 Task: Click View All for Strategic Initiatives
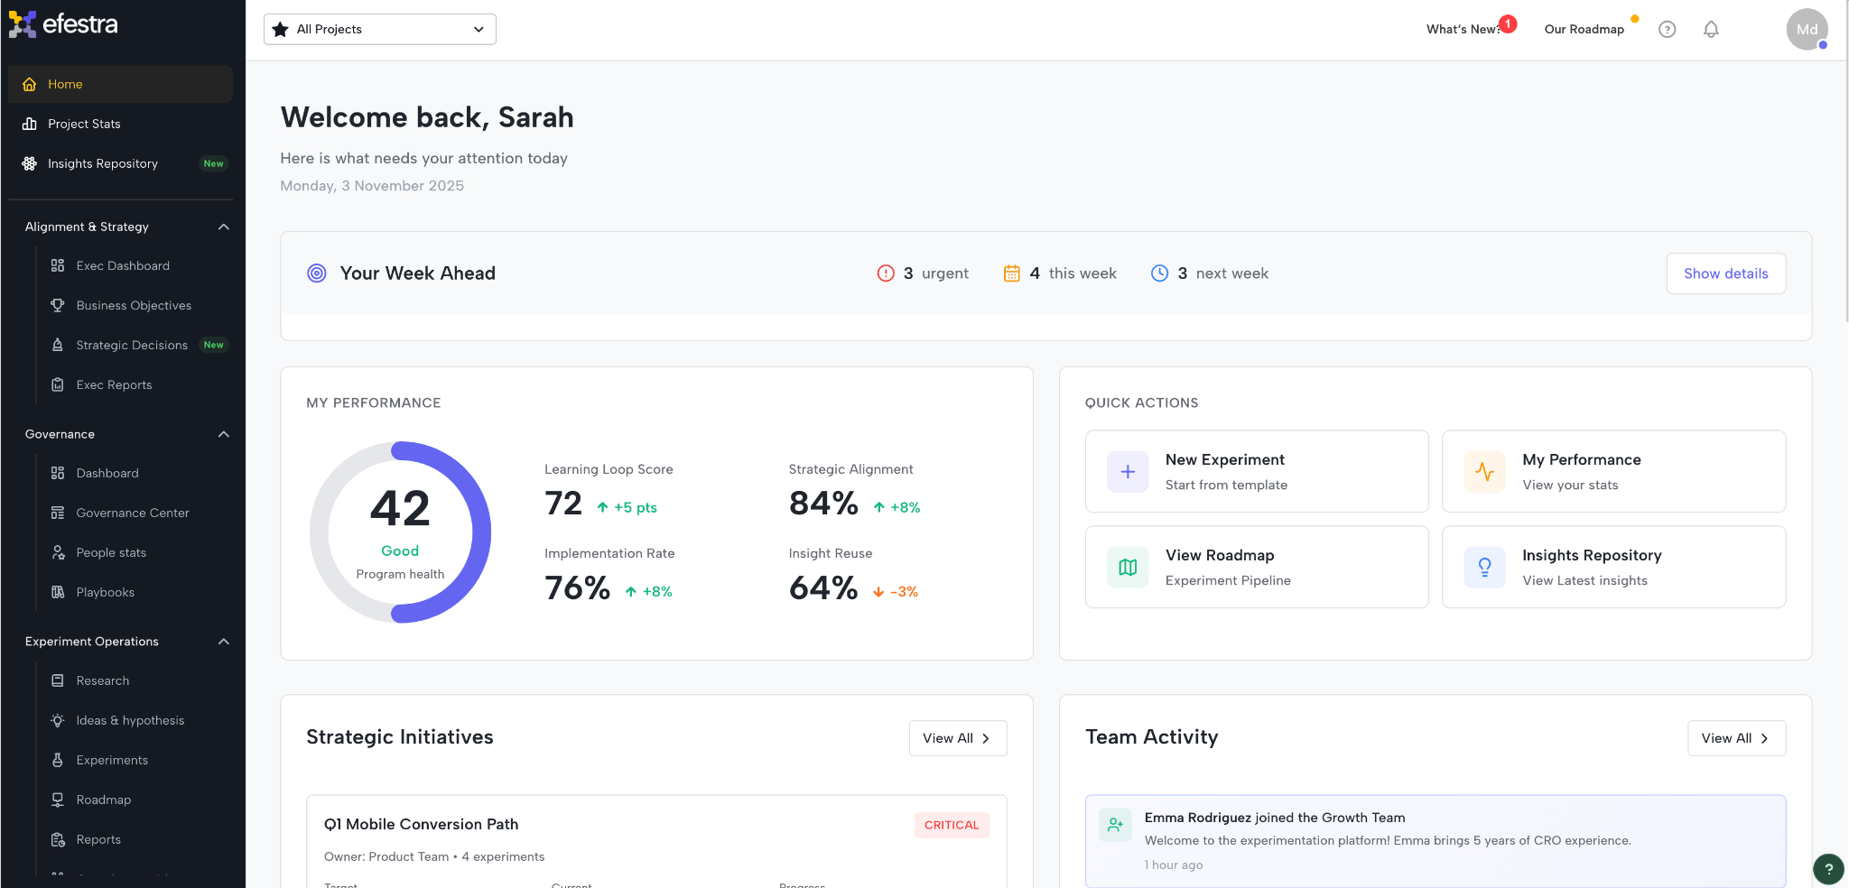957,738
